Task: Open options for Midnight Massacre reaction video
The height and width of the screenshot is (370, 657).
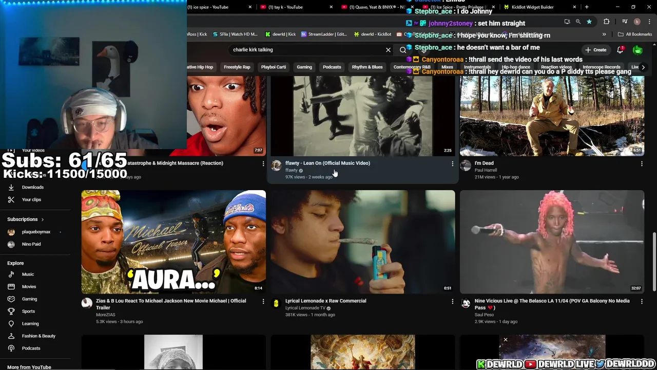Action: [x=263, y=163]
